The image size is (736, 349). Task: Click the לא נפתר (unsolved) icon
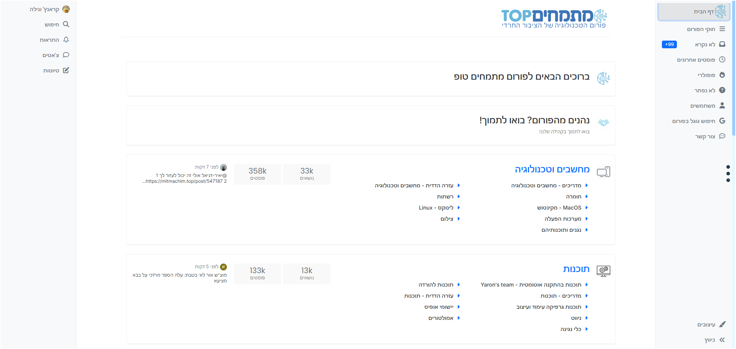722,90
